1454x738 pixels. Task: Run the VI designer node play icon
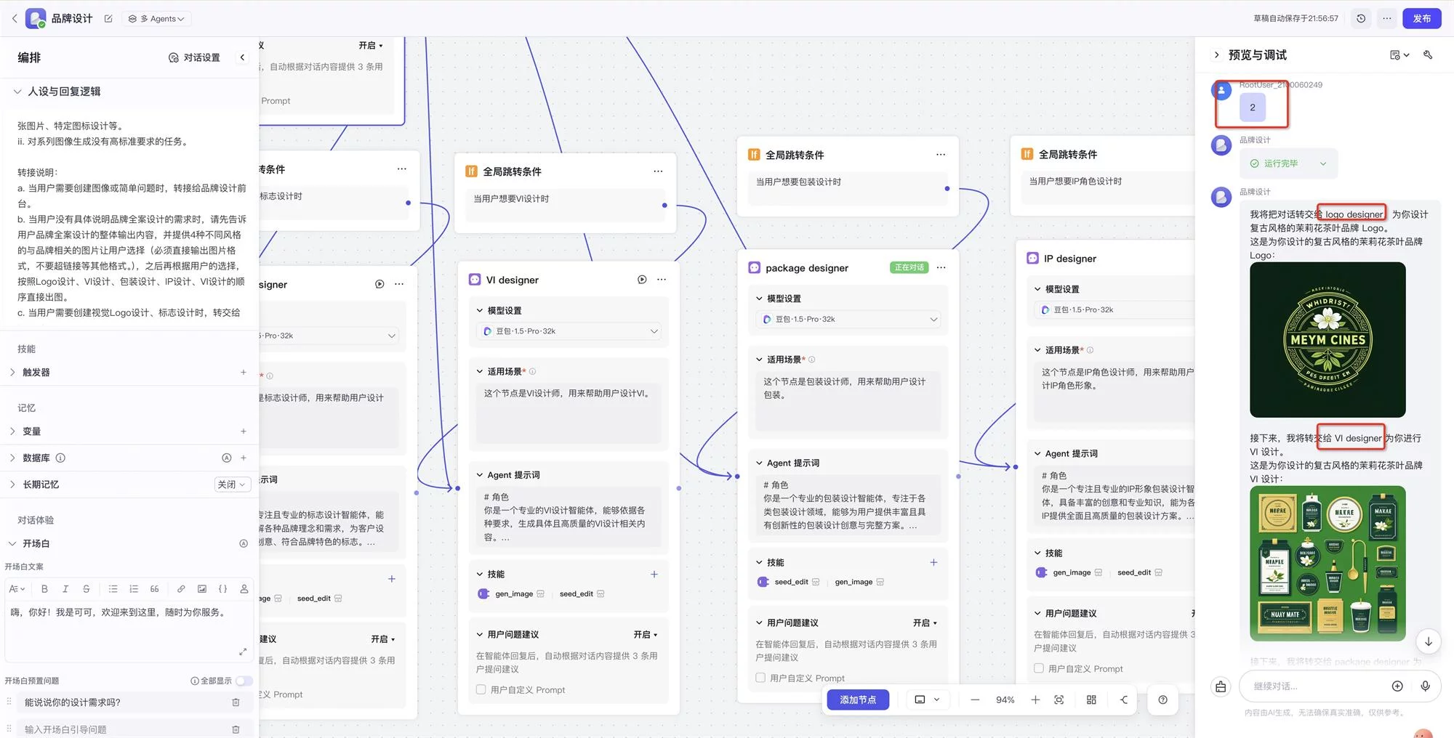tap(642, 280)
